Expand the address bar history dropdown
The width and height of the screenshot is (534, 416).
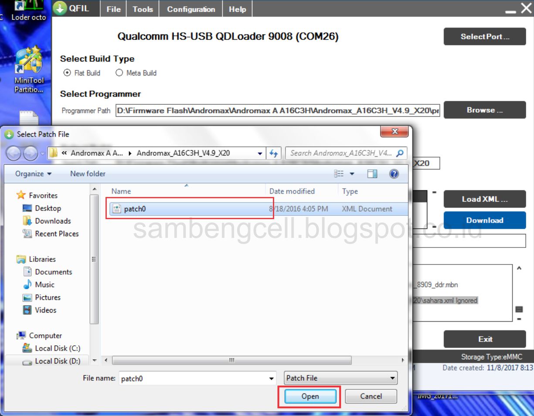[260, 154]
